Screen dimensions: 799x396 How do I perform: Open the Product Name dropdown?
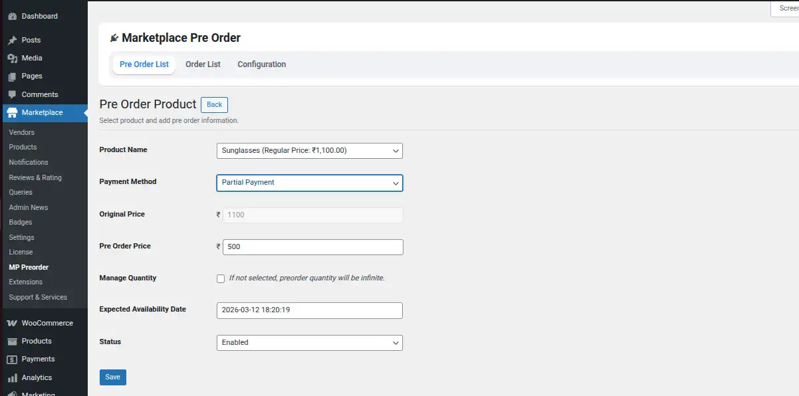(x=309, y=150)
